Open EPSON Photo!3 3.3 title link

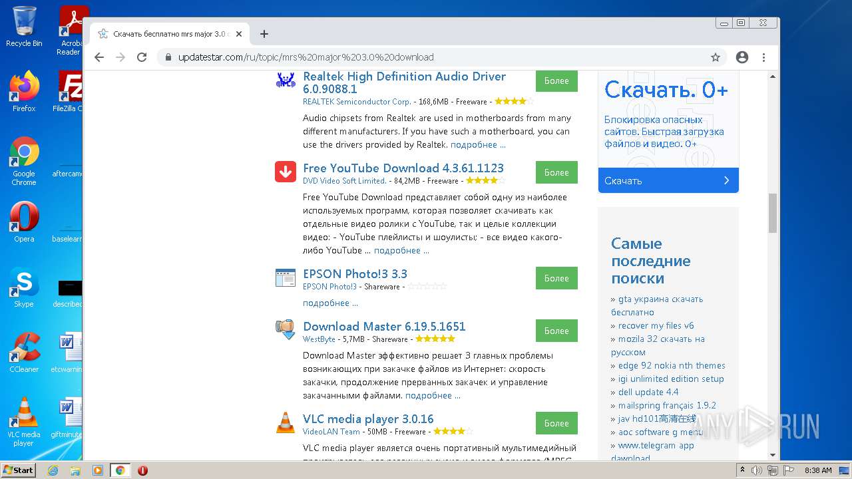point(355,274)
